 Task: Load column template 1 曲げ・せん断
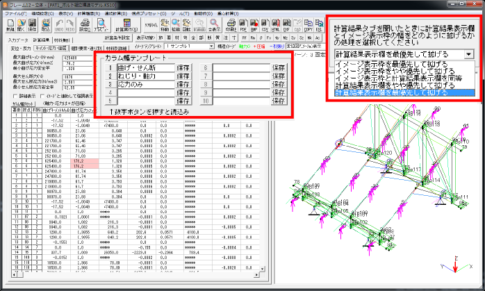tap(110, 68)
